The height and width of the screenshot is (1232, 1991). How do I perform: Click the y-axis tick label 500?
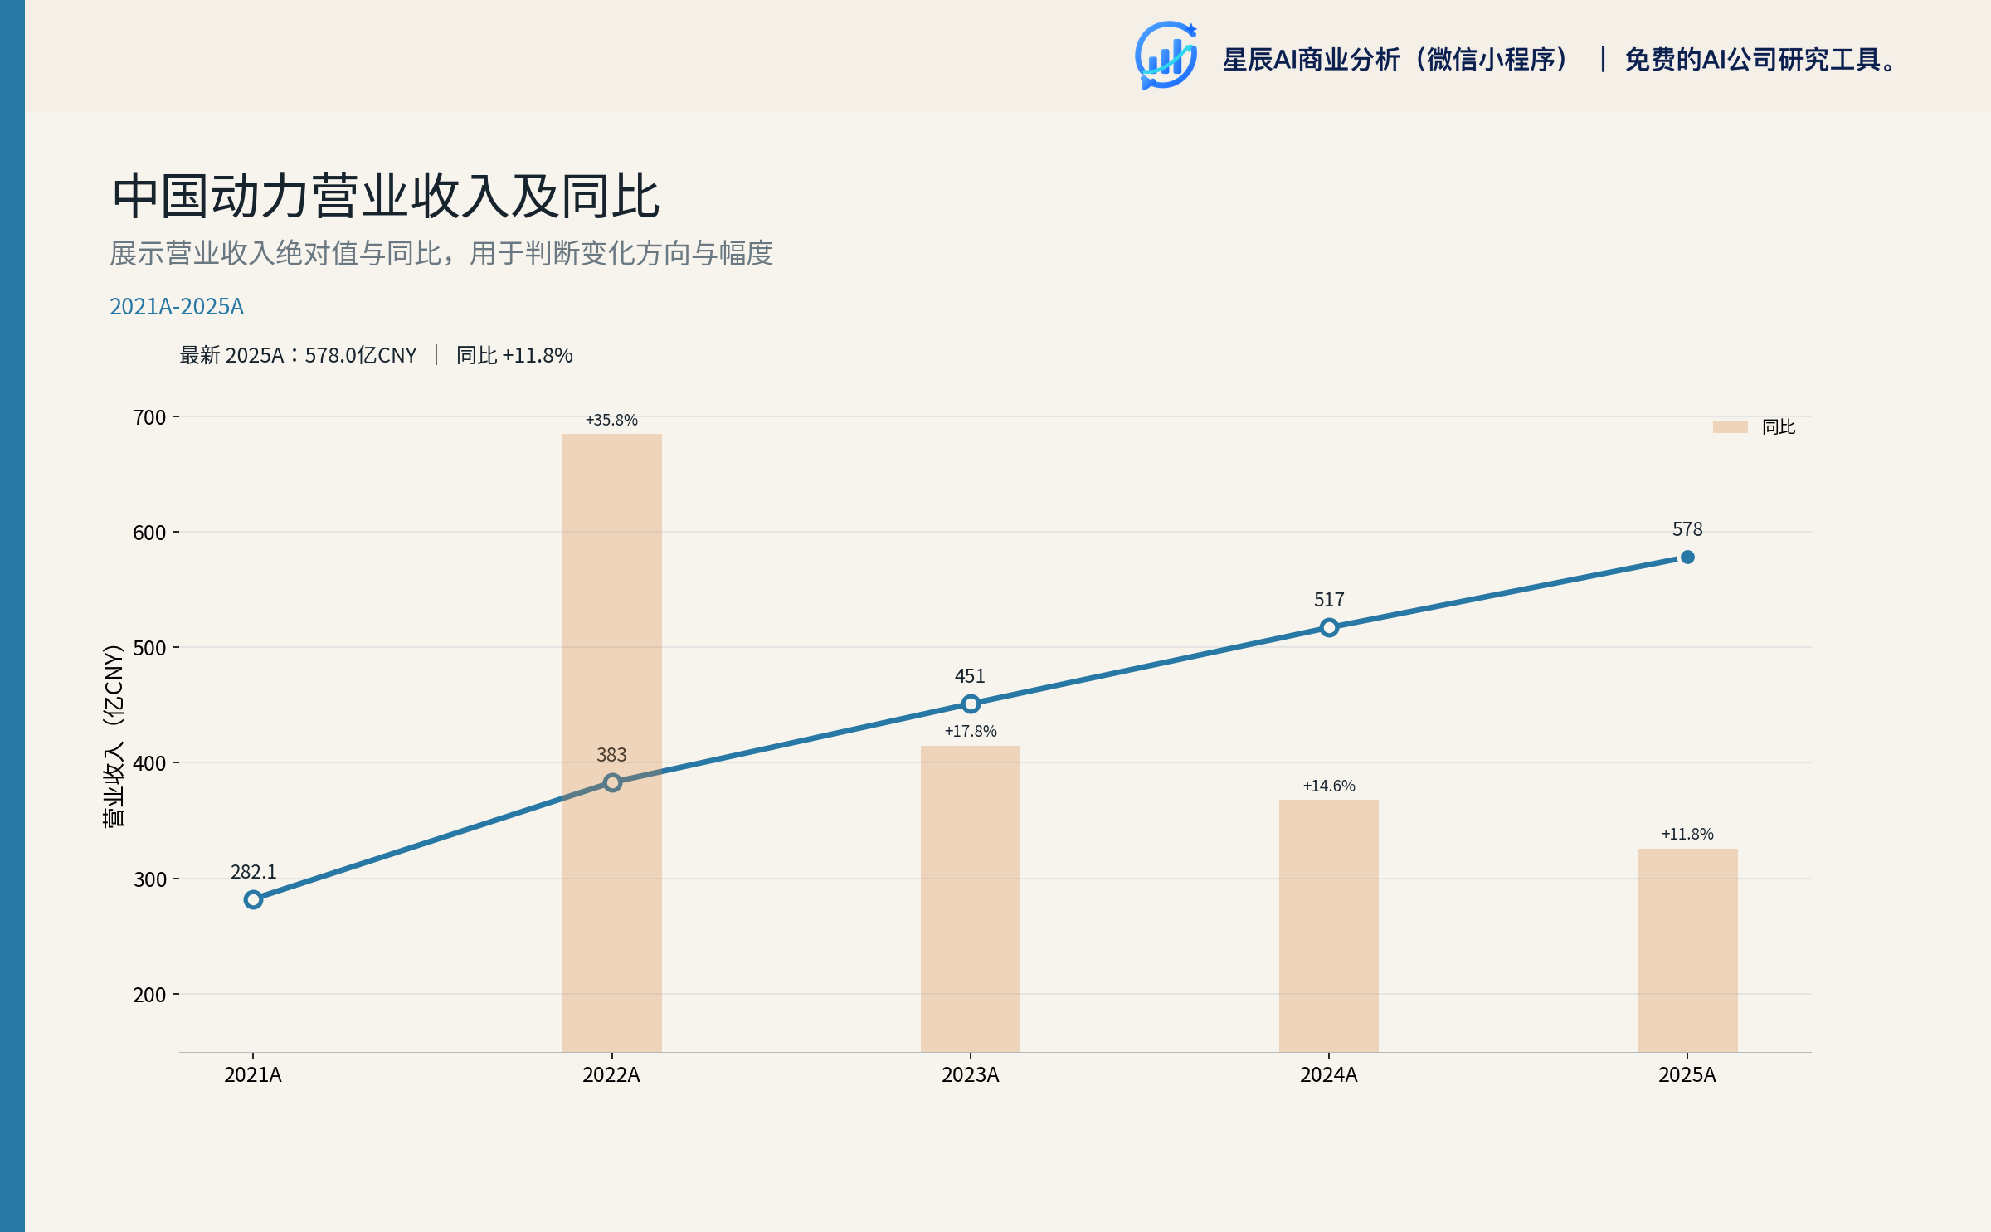pyautogui.click(x=149, y=648)
